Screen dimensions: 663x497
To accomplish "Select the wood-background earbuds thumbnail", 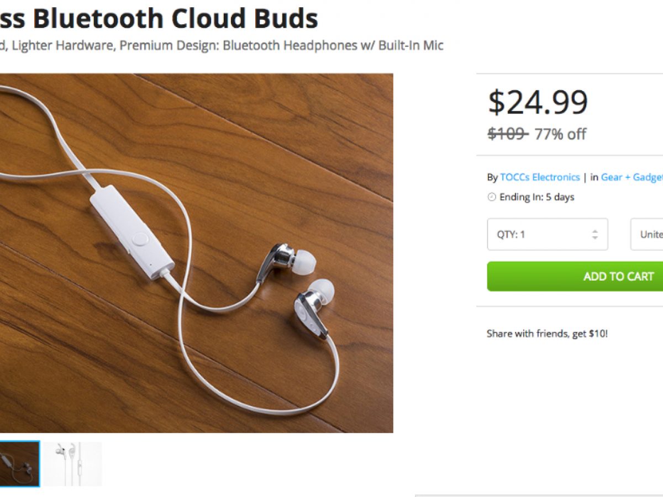I will click(19, 464).
